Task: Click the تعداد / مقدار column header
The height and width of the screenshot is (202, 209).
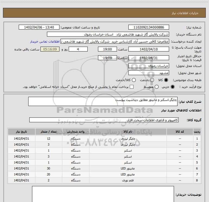Action: (x=49, y=132)
